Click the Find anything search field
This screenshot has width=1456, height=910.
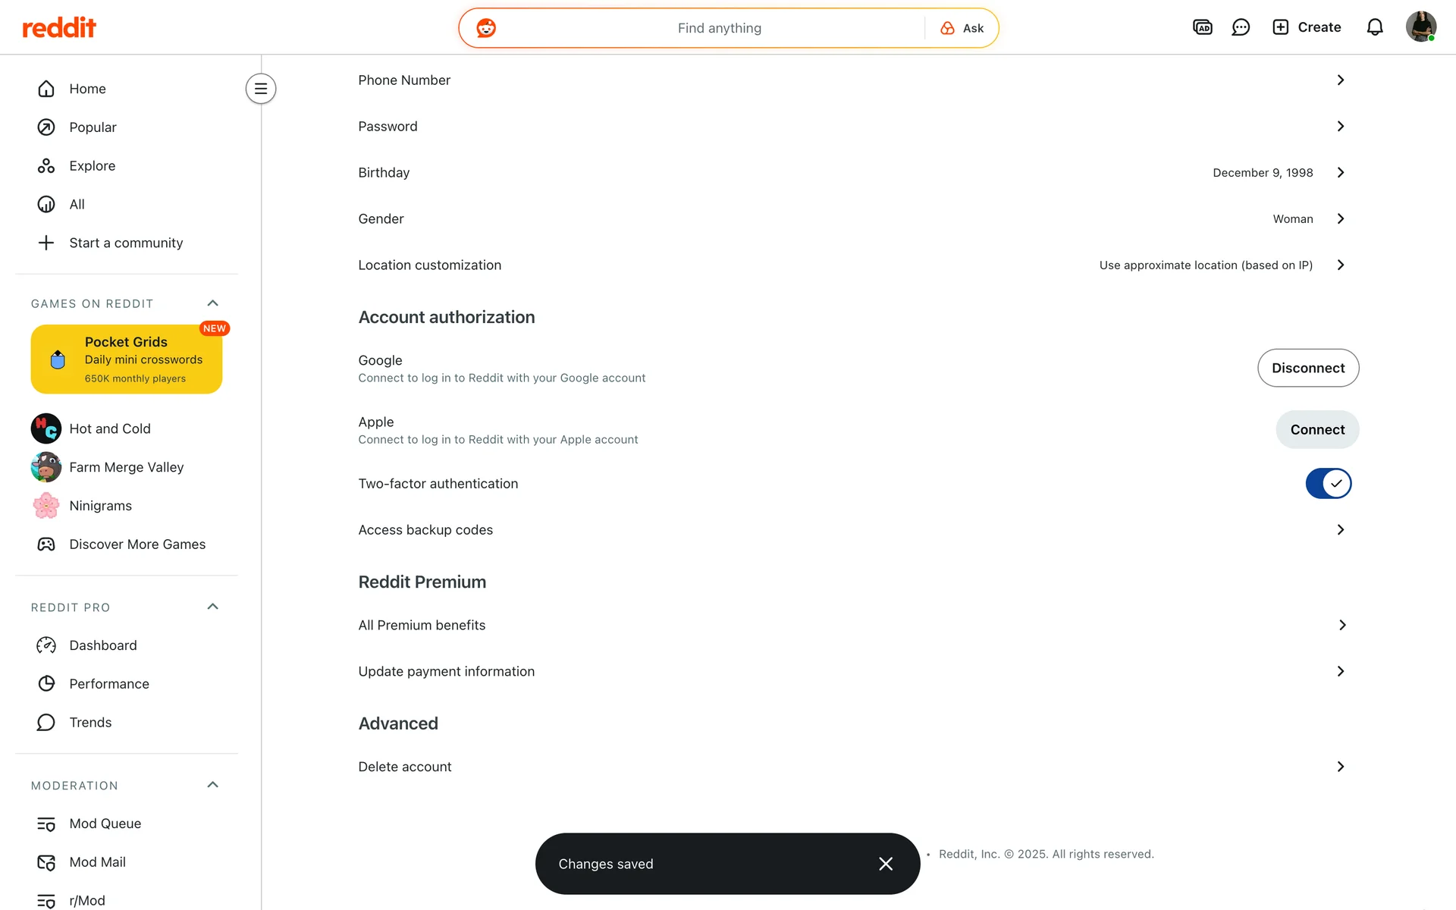click(x=719, y=28)
